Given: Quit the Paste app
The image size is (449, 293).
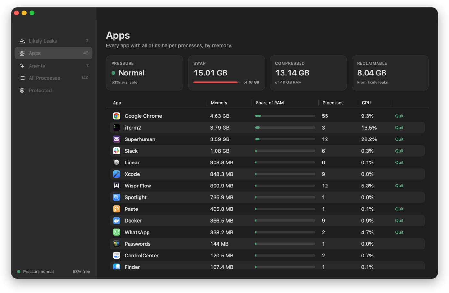Looking at the screenshot, I should [399, 209].
